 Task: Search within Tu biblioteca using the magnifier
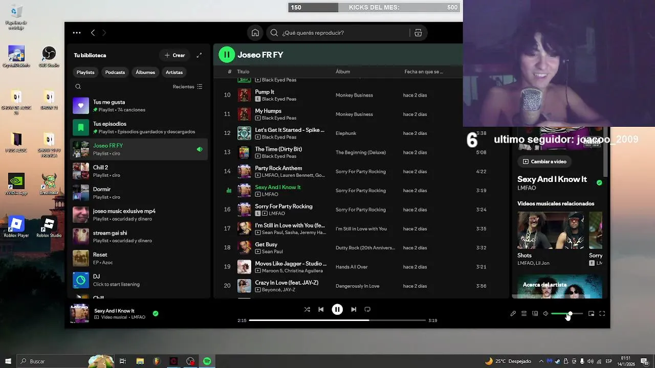click(x=78, y=87)
